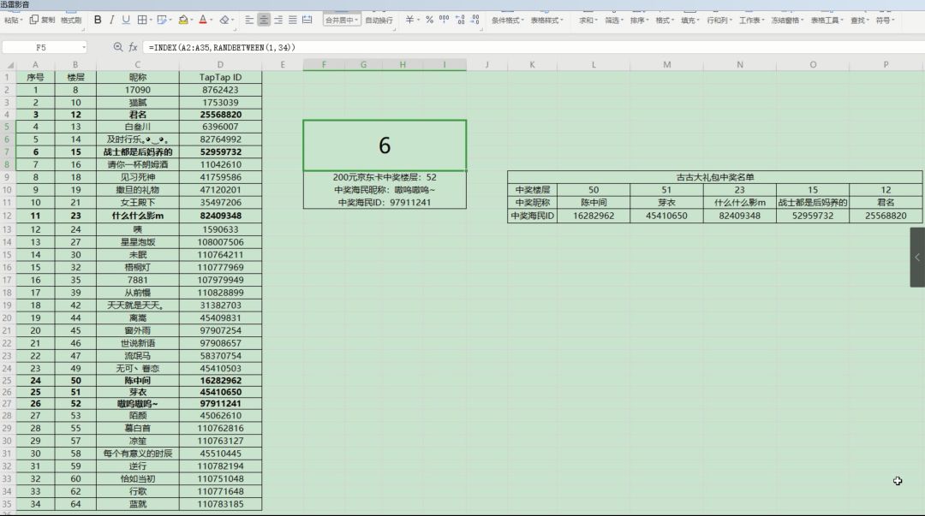Open the 填充 fill menu
Image resolution: width=925 pixels, height=516 pixels.
(689, 20)
